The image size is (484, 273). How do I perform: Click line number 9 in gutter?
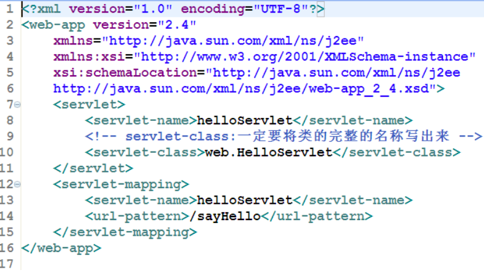[10, 136]
